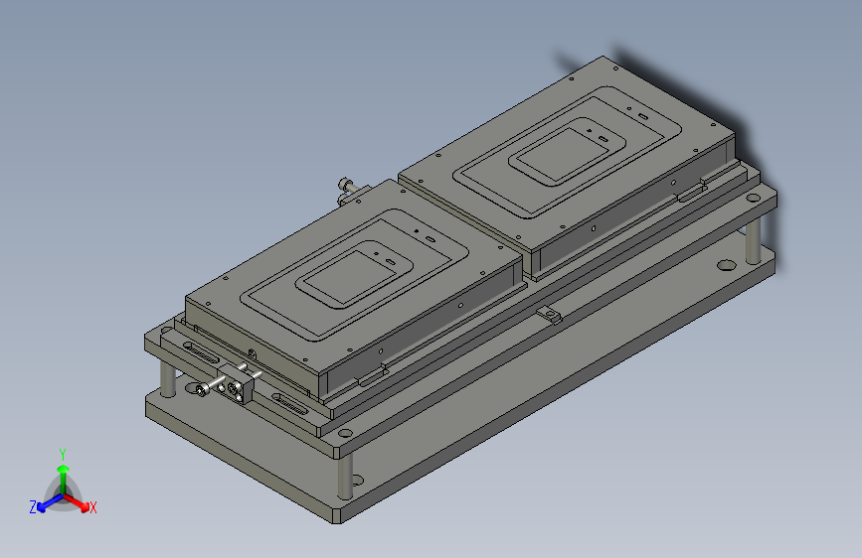Screen dimensions: 862x558
Task: Pick the bolt pair behind the left plate
Action: [349, 189]
